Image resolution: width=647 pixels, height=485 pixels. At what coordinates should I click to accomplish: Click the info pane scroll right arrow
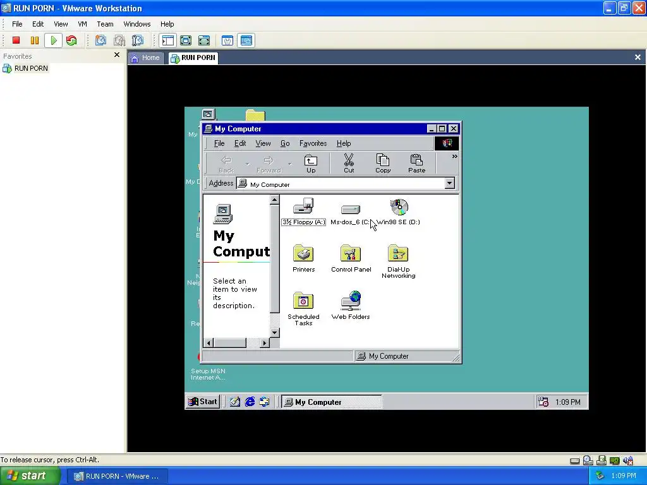click(265, 343)
